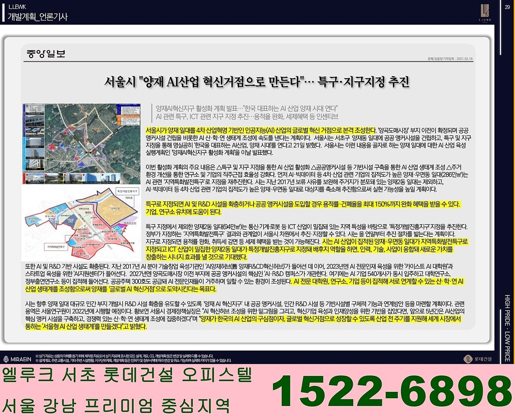Click the small-print disclaimer beside the MIRAEIN logo
This screenshot has height=416, width=515.
(x=133, y=358)
